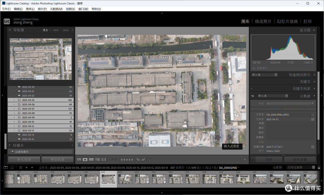
Task: Switch to 修改照片 module
Action: [263, 22]
